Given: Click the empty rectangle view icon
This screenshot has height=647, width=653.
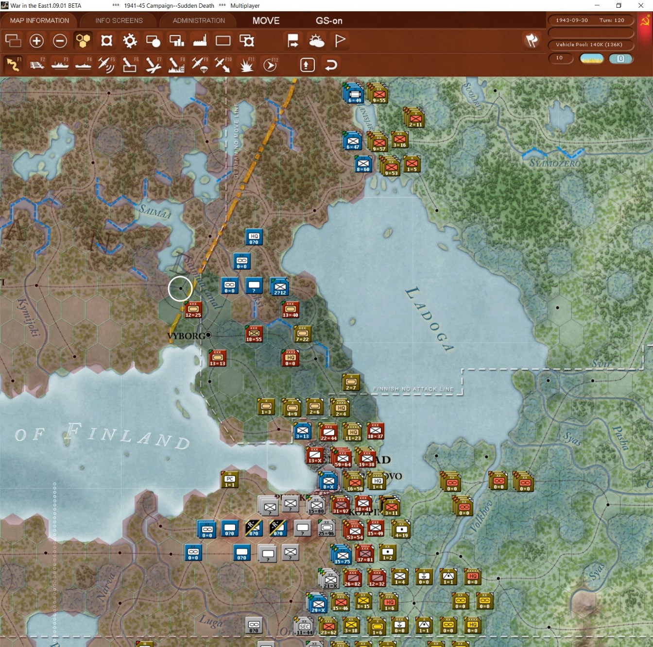Looking at the screenshot, I should [x=223, y=41].
